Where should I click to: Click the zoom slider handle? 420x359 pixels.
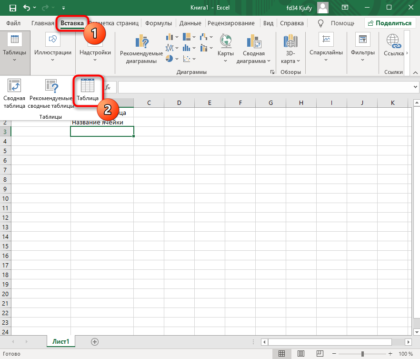pyautogui.click(x=362, y=354)
